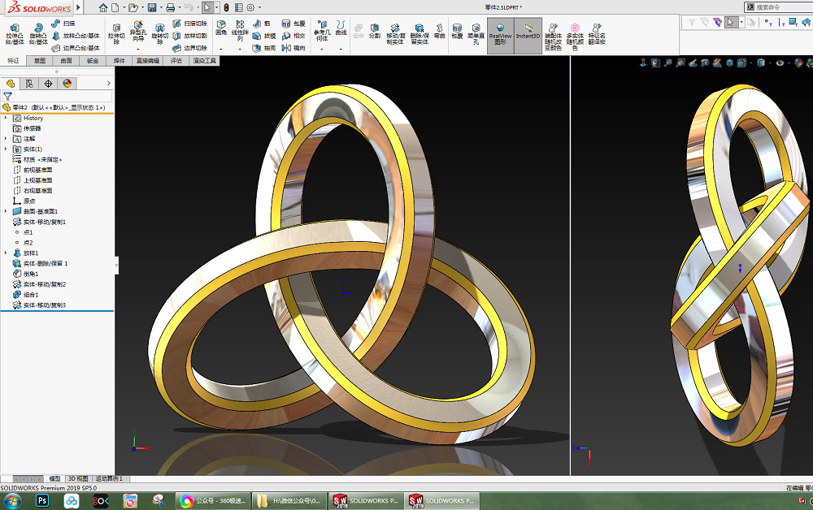Viewport: 813px width, 510px height.
Task: Expand the SOLIDWORKS menu flyout arrow
Action: pyautogui.click(x=78, y=8)
